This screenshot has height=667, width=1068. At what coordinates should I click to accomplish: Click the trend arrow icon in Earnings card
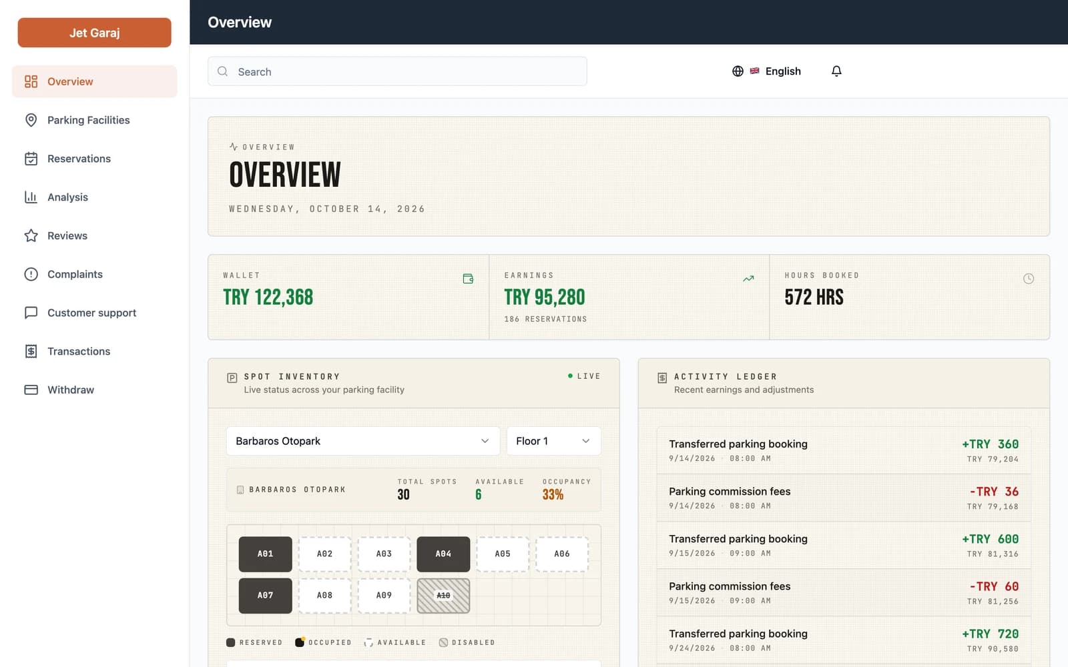coord(748,279)
